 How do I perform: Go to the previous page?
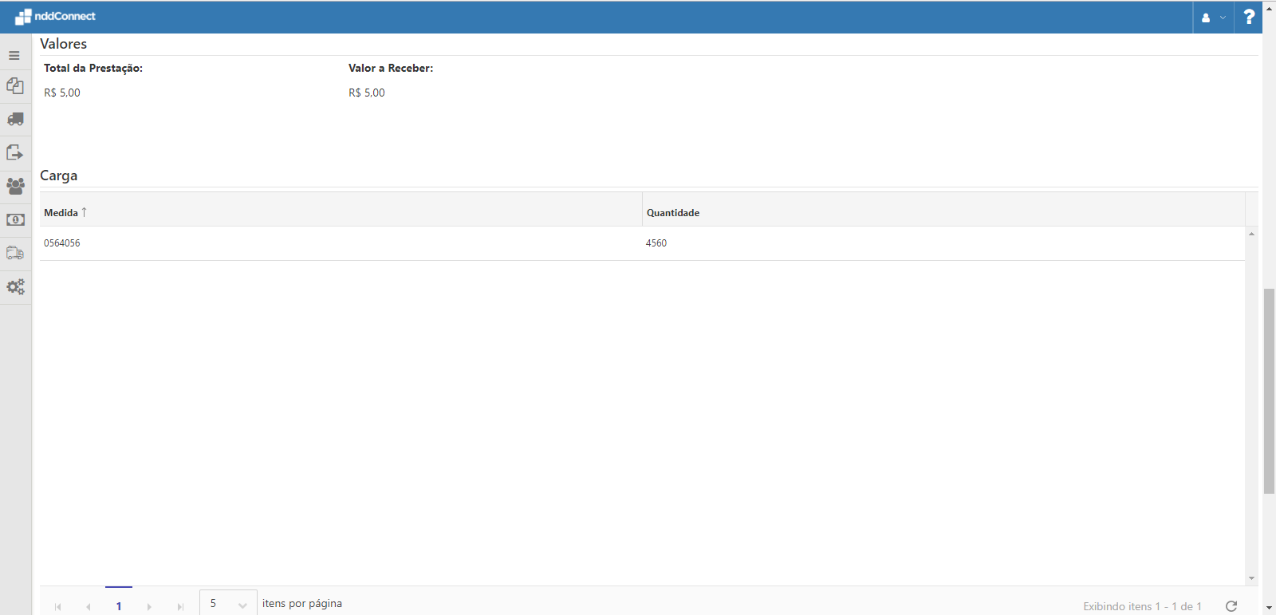(x=88, y=607)
